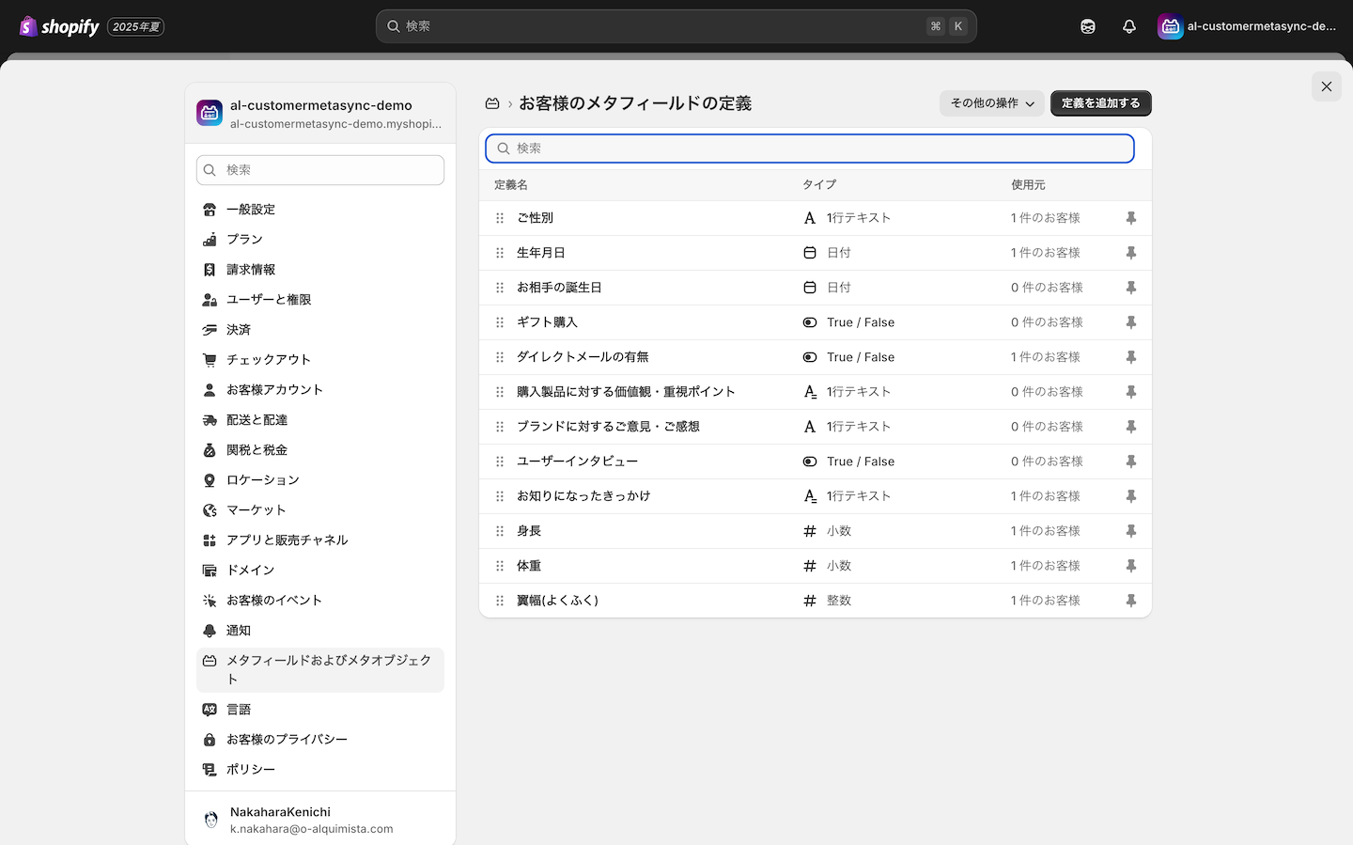Click the 通知 bell icon in sidebar
The image size is (1353, 845).
coord(210,631)
